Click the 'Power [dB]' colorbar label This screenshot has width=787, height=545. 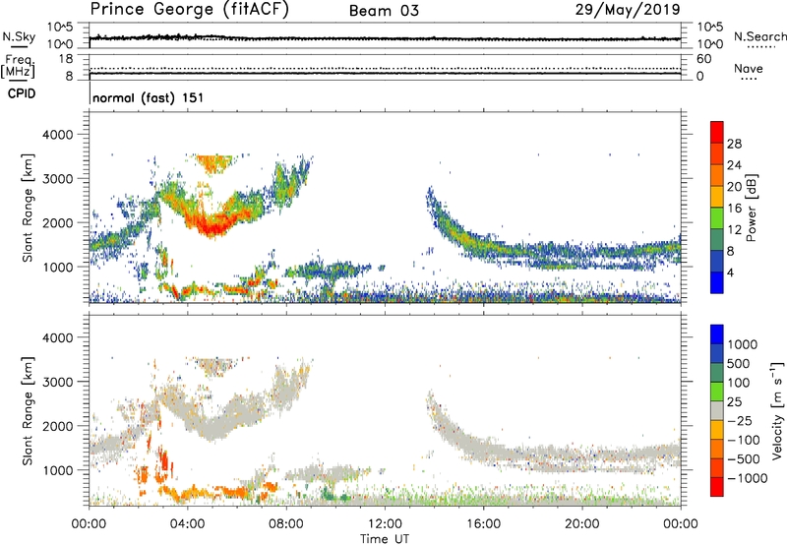(751, 208)
